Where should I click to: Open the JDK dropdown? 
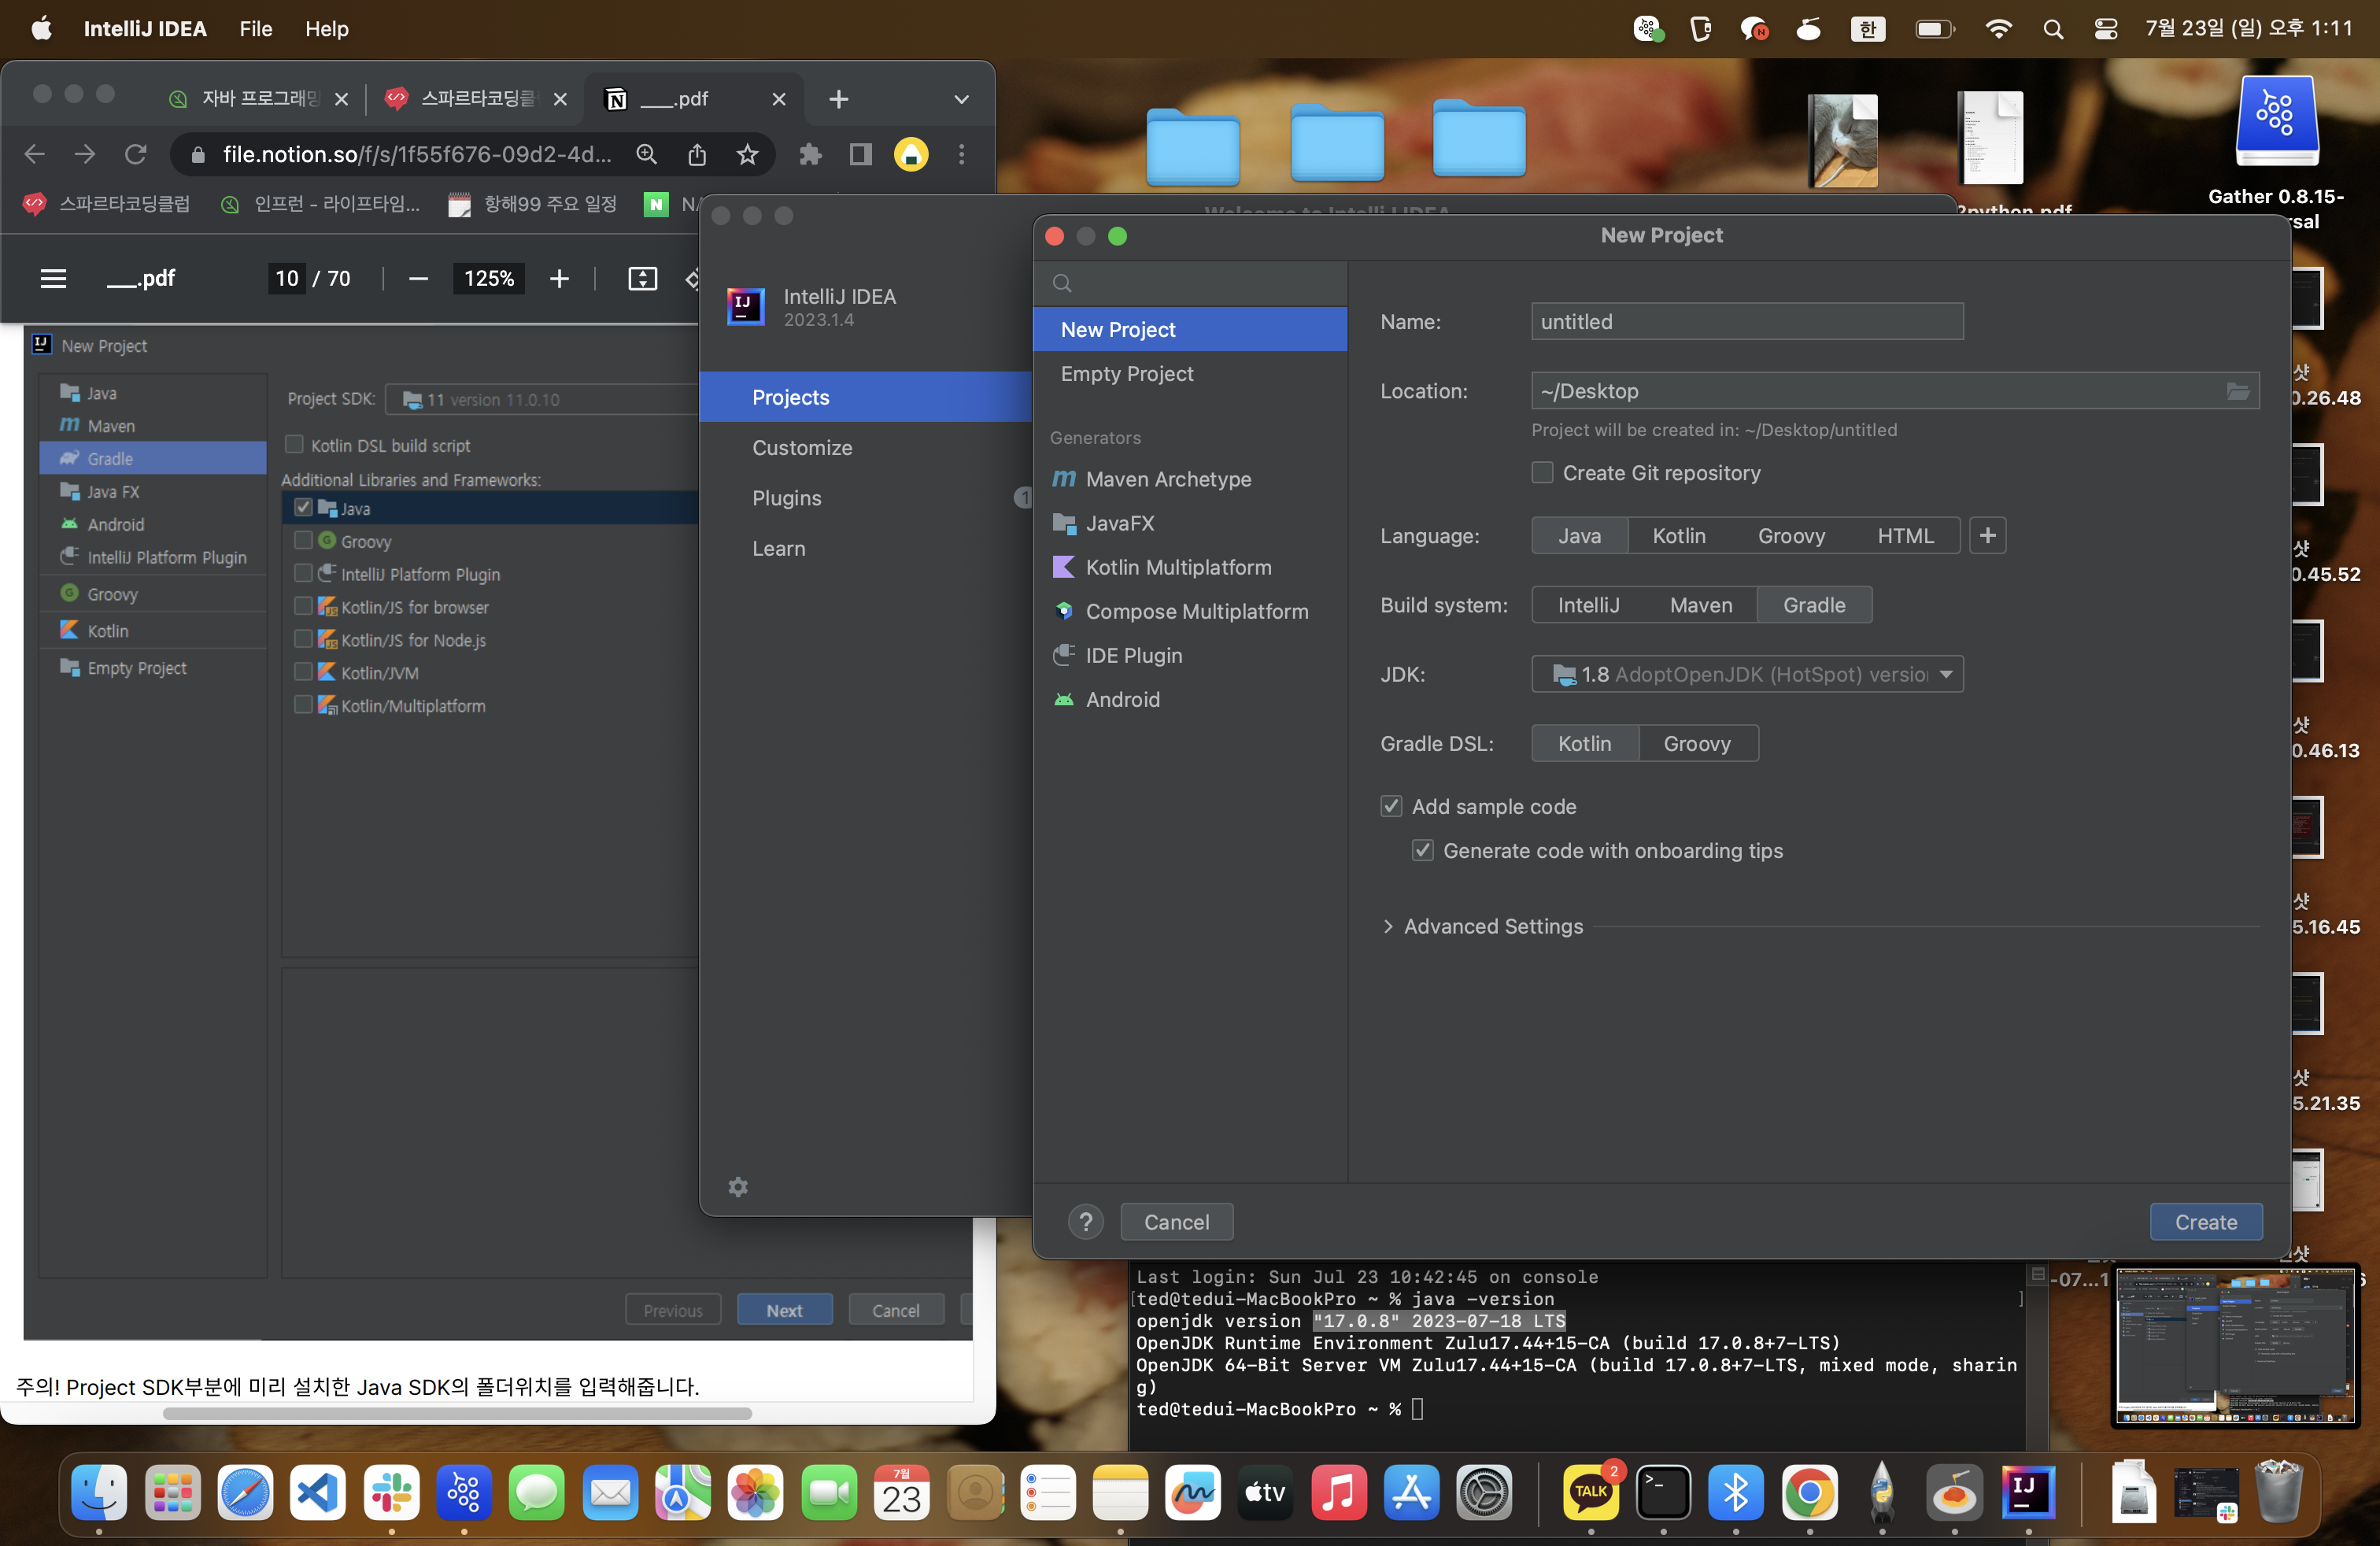click(1747, 674)
